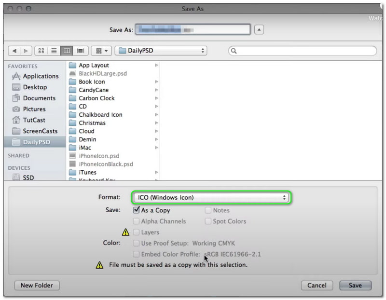Toggle the Notes checkbox

pos(208,210)
